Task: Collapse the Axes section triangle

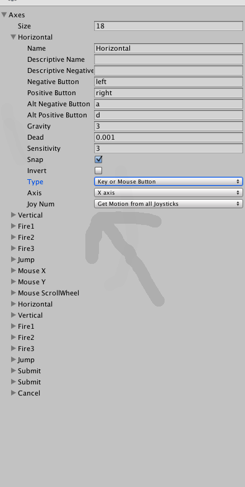Action: click(4, 15)
